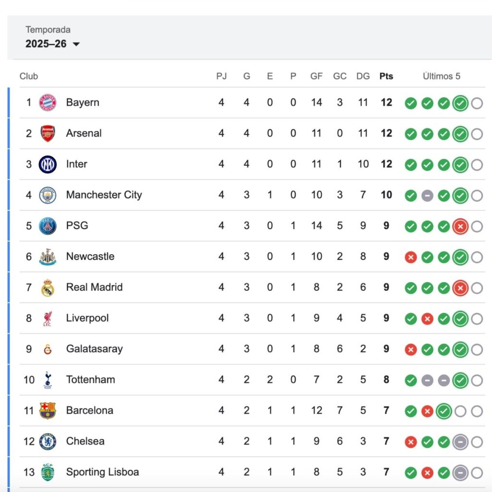The width and height of the screenshot is (492, 492).
Task: Click Chelsea's pending gray match indicator
Action: 460,442
